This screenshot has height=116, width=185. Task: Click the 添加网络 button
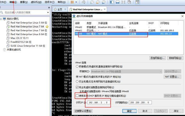157,58
